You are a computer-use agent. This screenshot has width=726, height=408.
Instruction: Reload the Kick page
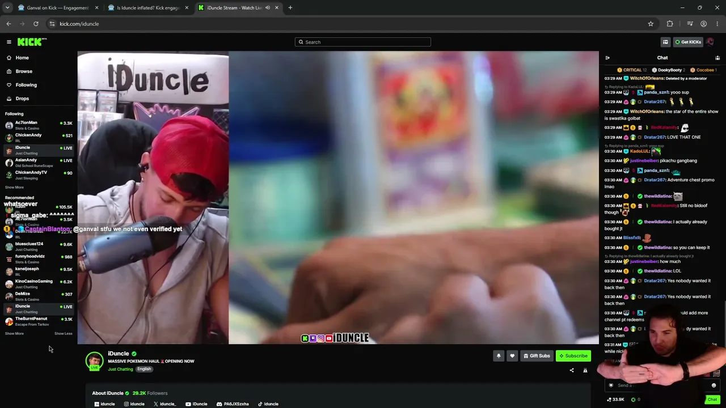pos(36,24)
